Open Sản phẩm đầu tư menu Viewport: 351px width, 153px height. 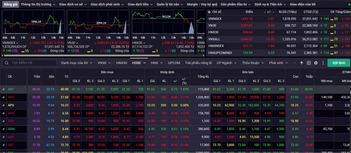tap(236, 4)
